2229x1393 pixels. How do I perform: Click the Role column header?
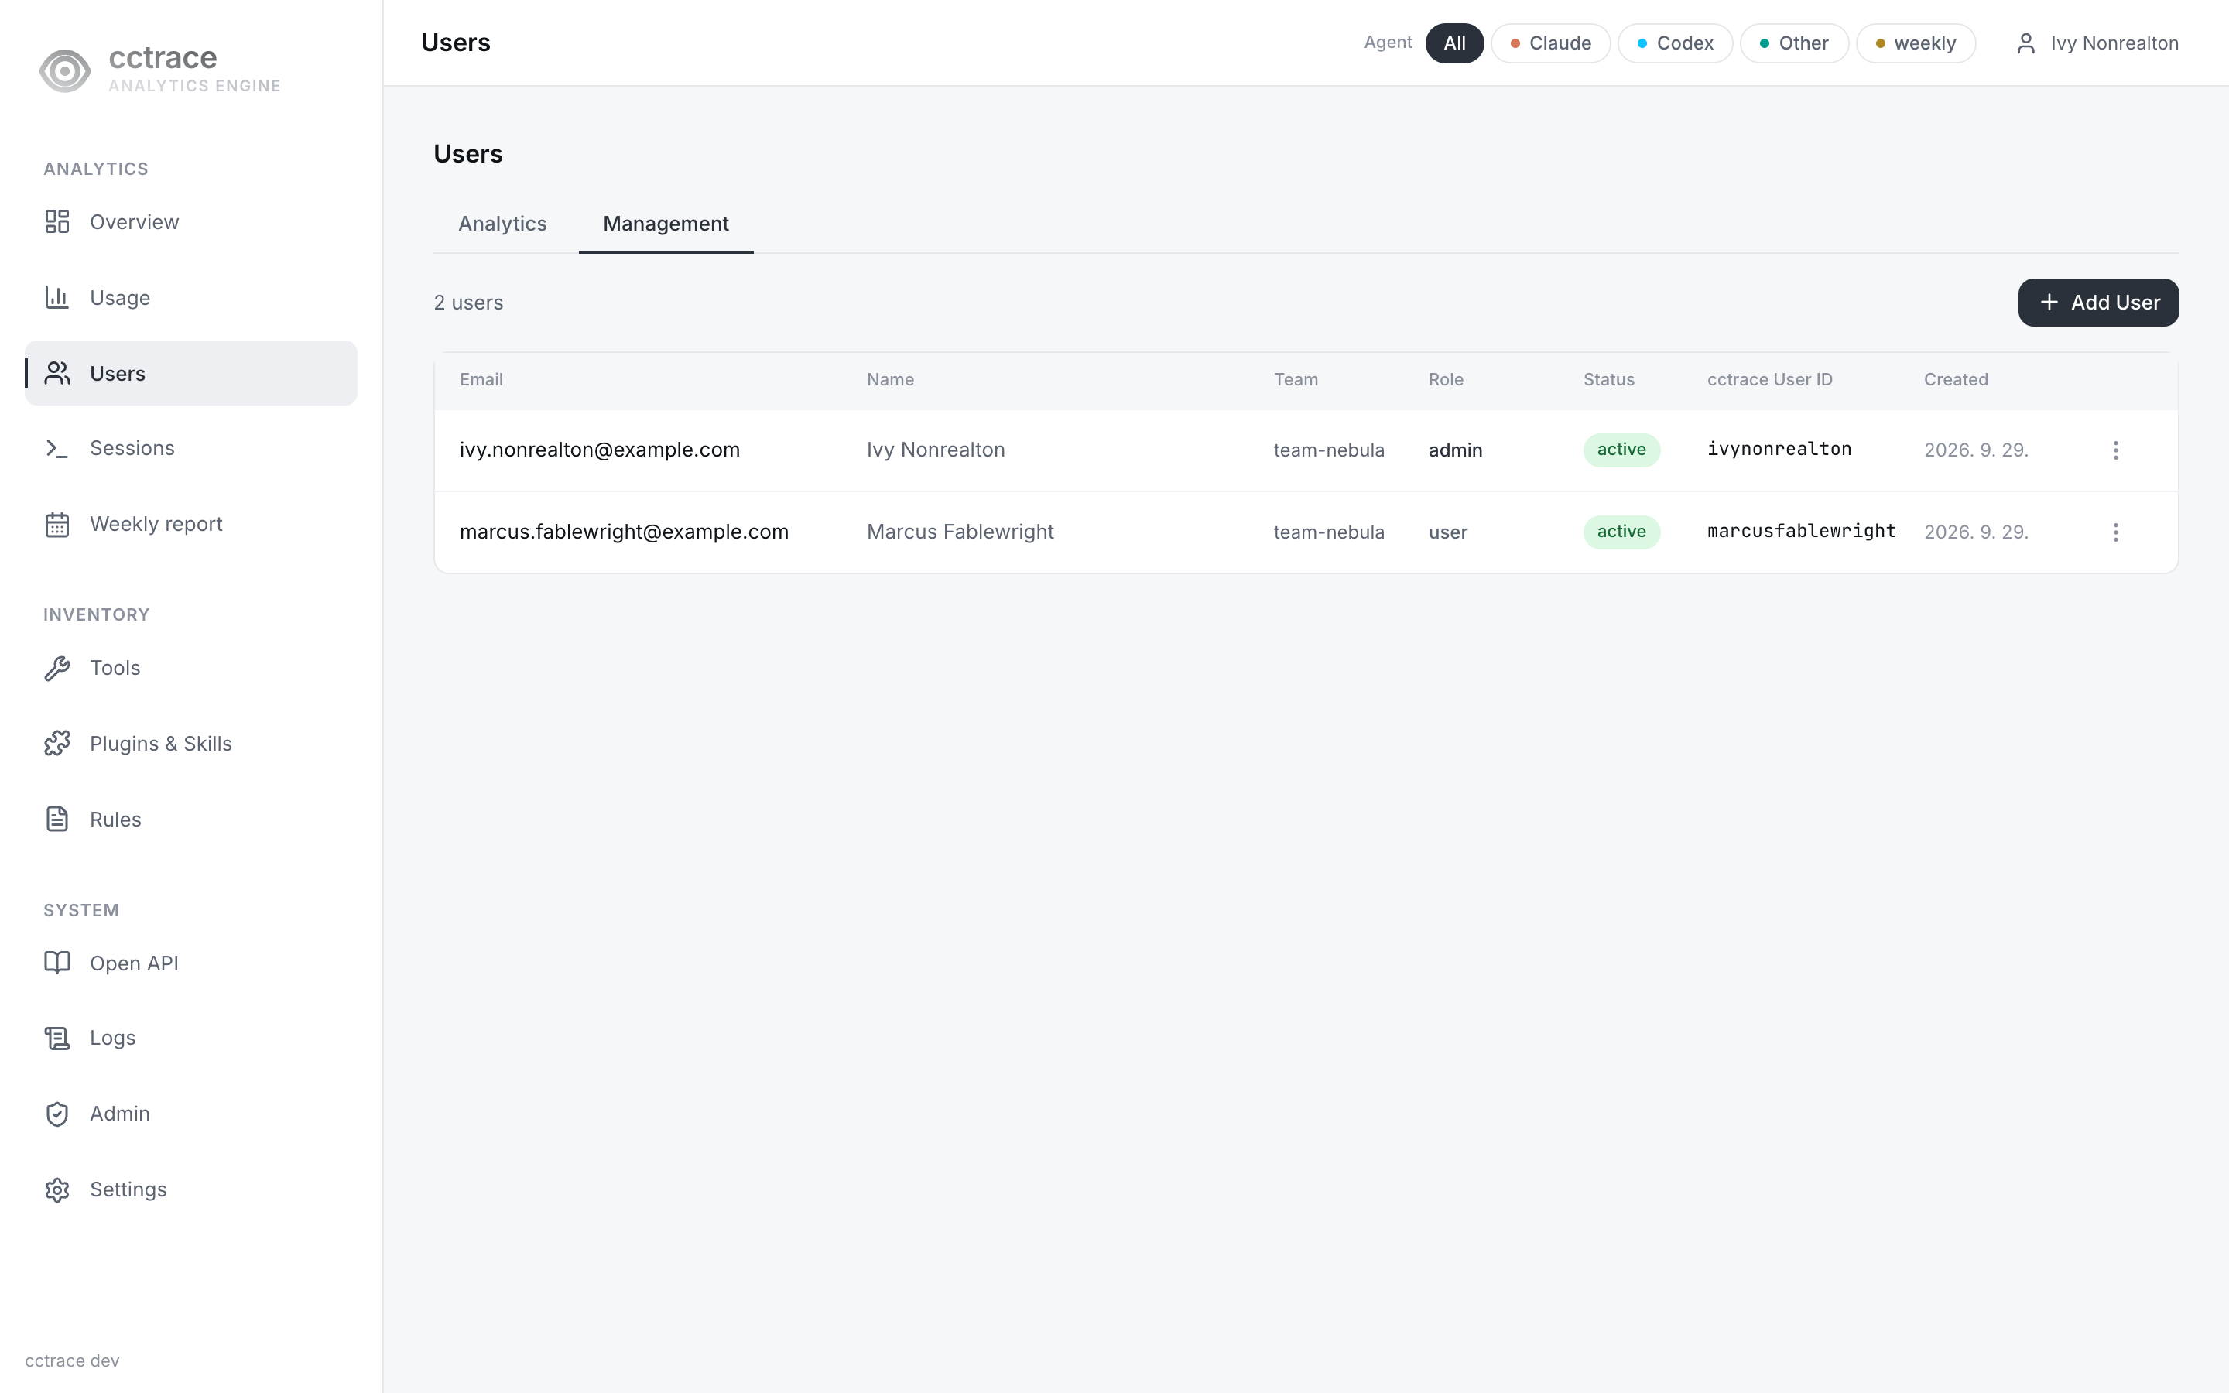pyautogui.click(x=1445, y=379)
